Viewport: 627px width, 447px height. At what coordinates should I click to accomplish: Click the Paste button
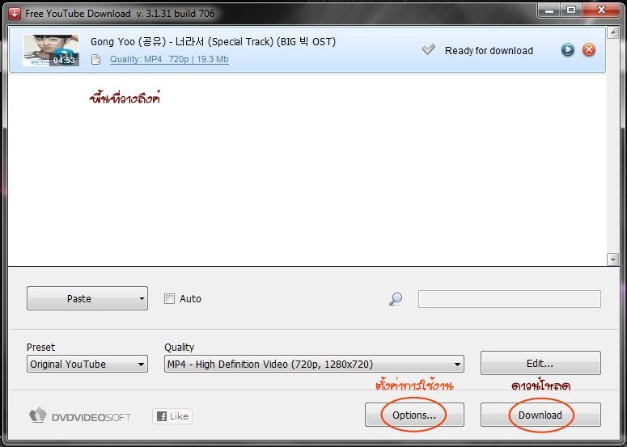[x=81, y=298]
